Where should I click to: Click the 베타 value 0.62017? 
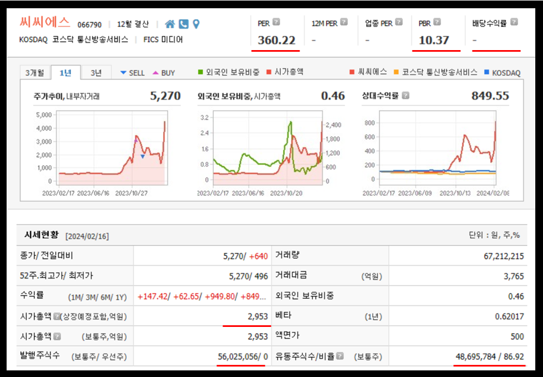click(509, 316)
